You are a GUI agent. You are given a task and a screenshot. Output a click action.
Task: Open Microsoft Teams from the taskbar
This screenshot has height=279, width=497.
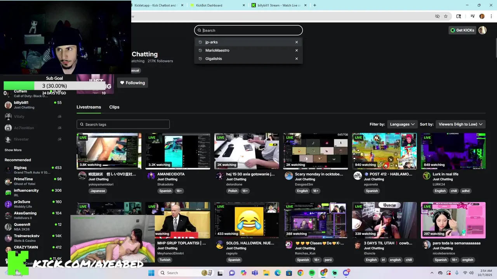tap(255, 273)
